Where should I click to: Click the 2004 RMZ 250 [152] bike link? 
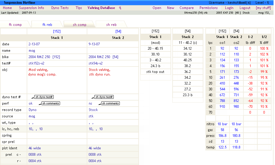[44, 57]
